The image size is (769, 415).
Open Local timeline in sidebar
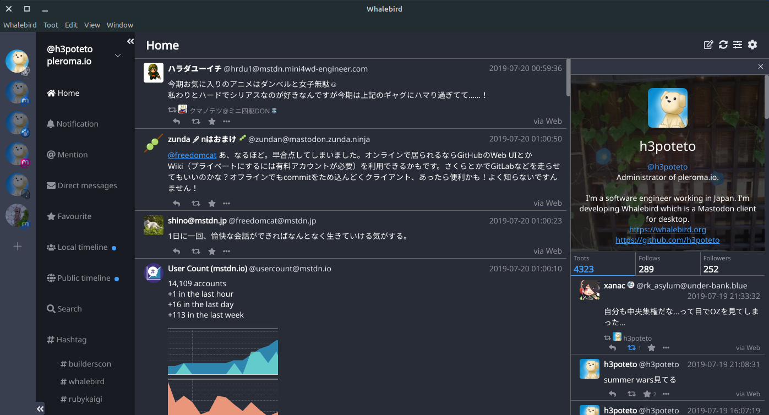click(85, 247)
